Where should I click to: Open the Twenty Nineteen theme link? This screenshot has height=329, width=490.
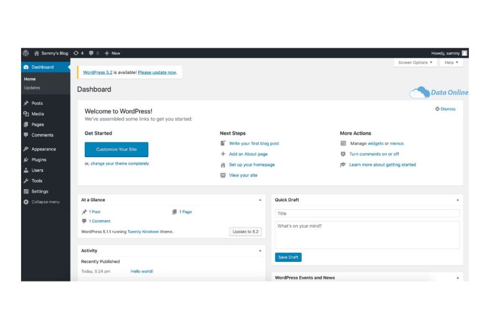[x=143, y=232]
